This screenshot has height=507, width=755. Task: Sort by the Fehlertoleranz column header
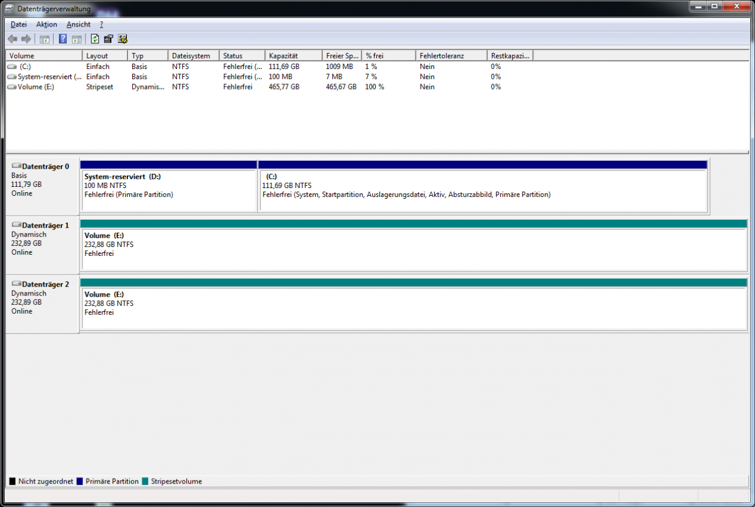click(x=451, y=55)
